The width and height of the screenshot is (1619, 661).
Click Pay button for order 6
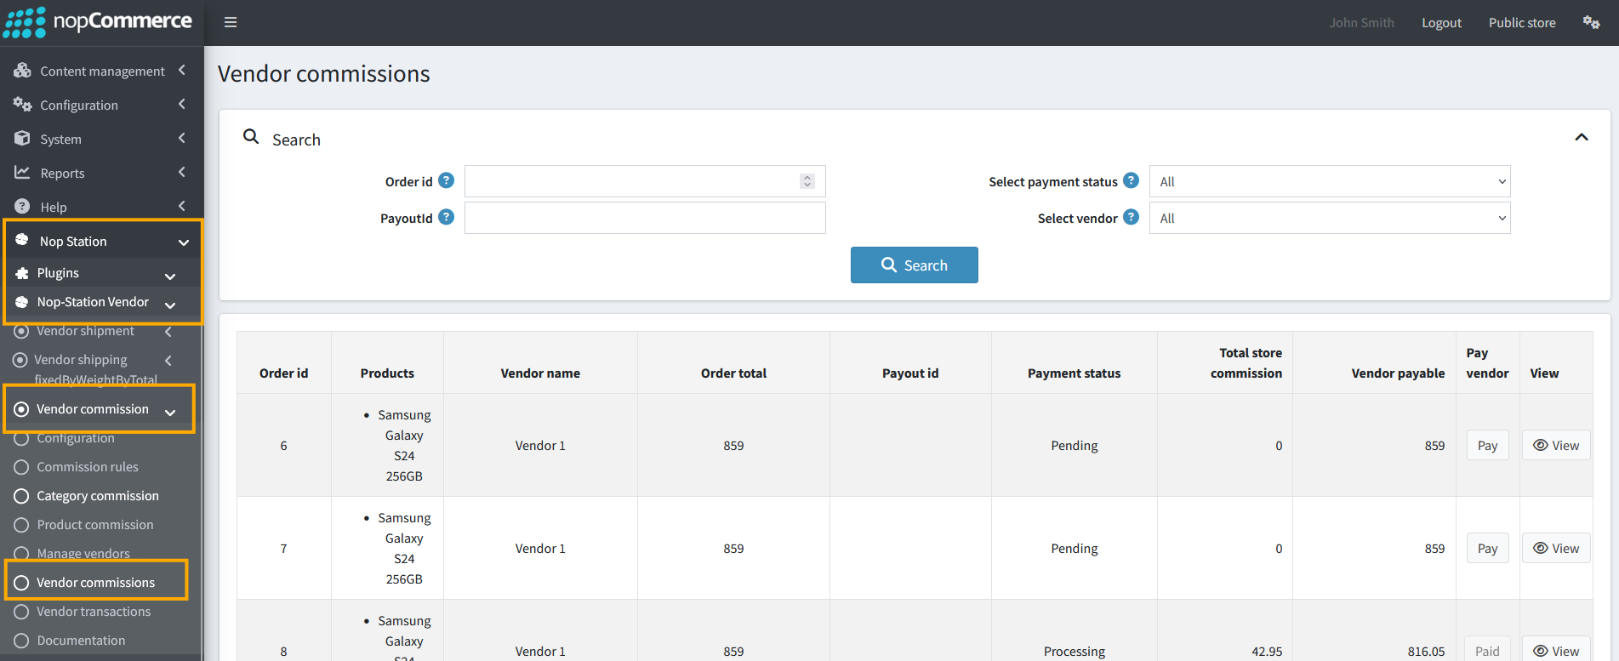point(1487,445)
